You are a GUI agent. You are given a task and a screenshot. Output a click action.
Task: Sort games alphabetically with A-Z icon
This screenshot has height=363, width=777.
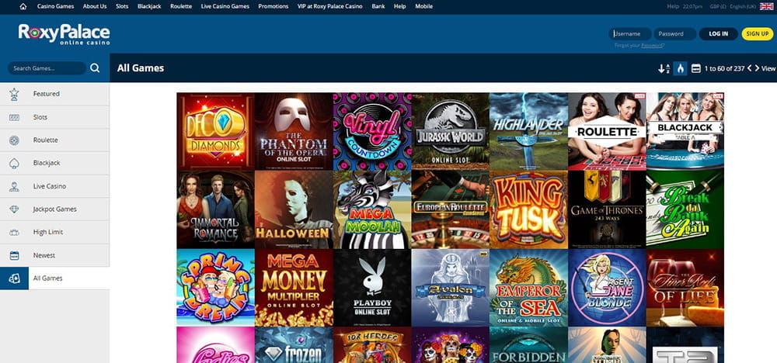coord(664,68)
